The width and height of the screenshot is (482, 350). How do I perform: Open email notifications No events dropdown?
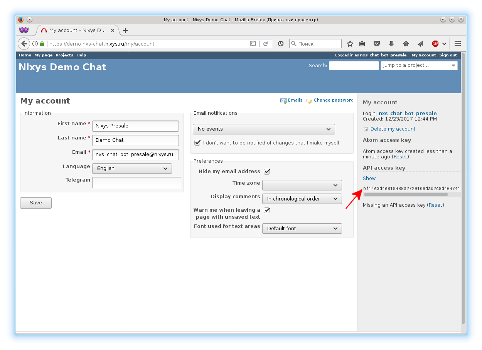264,129
